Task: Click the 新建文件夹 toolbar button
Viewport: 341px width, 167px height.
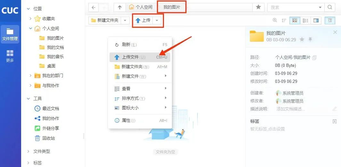Action: (105, 20)
